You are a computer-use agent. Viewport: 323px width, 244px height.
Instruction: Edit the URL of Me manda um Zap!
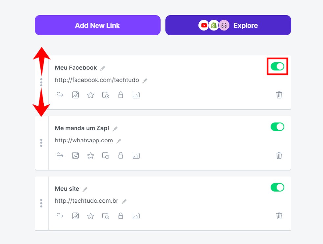pos(119,140)
